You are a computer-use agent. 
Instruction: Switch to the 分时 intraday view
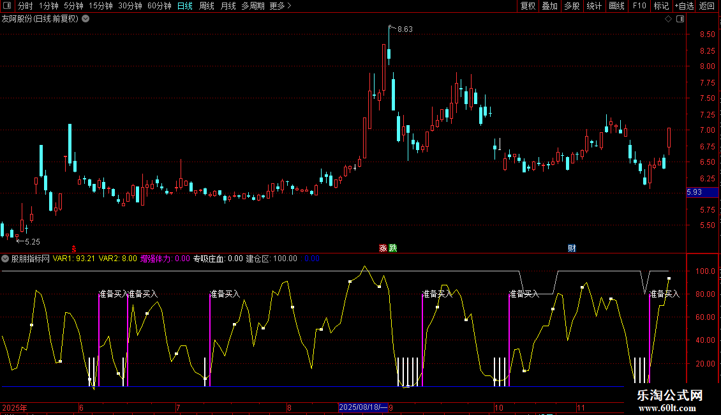(25, 6)
